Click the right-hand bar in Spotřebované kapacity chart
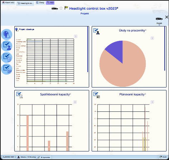This screenshot has height=160, width=169. (67, 141)
